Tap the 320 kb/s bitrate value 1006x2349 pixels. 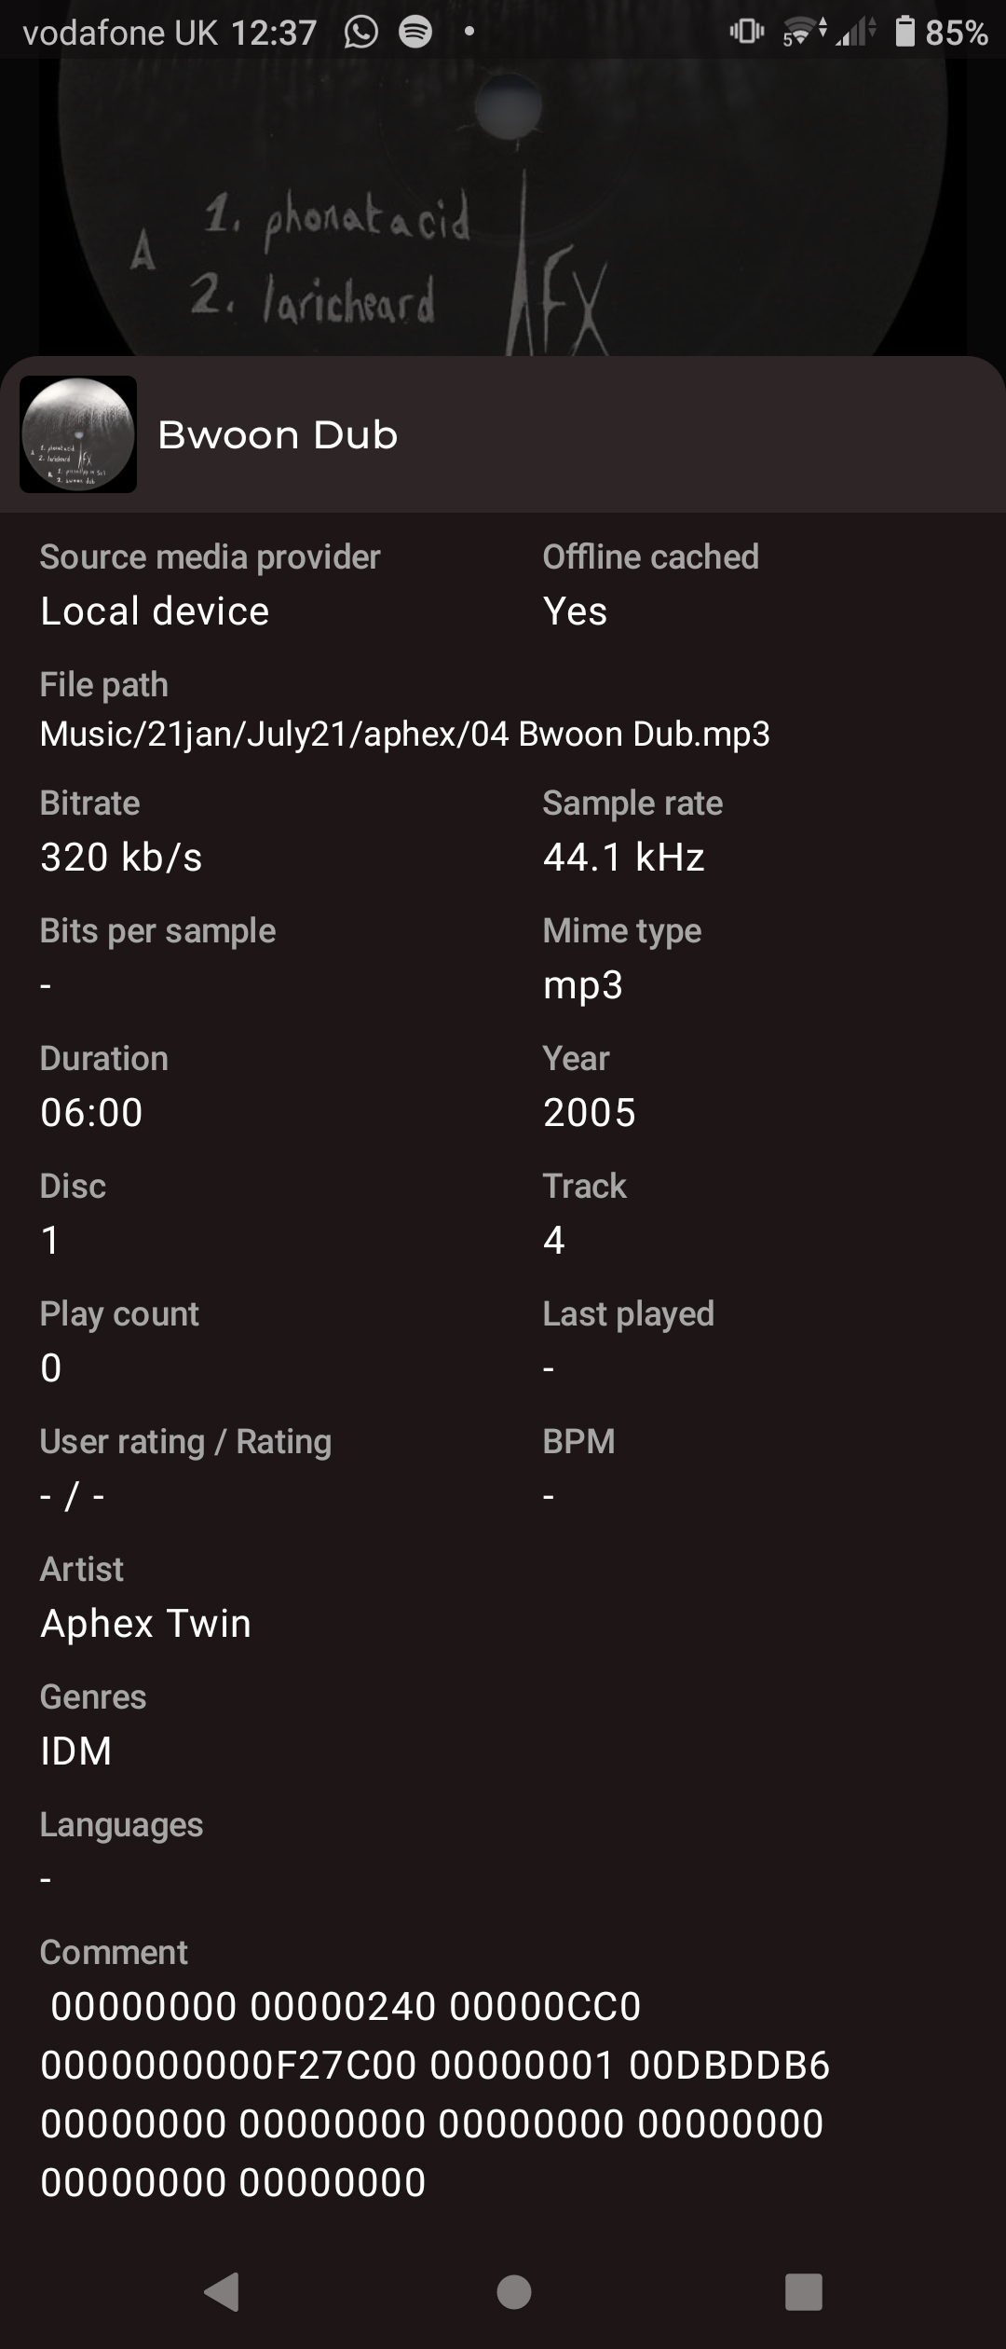(121, 858)
